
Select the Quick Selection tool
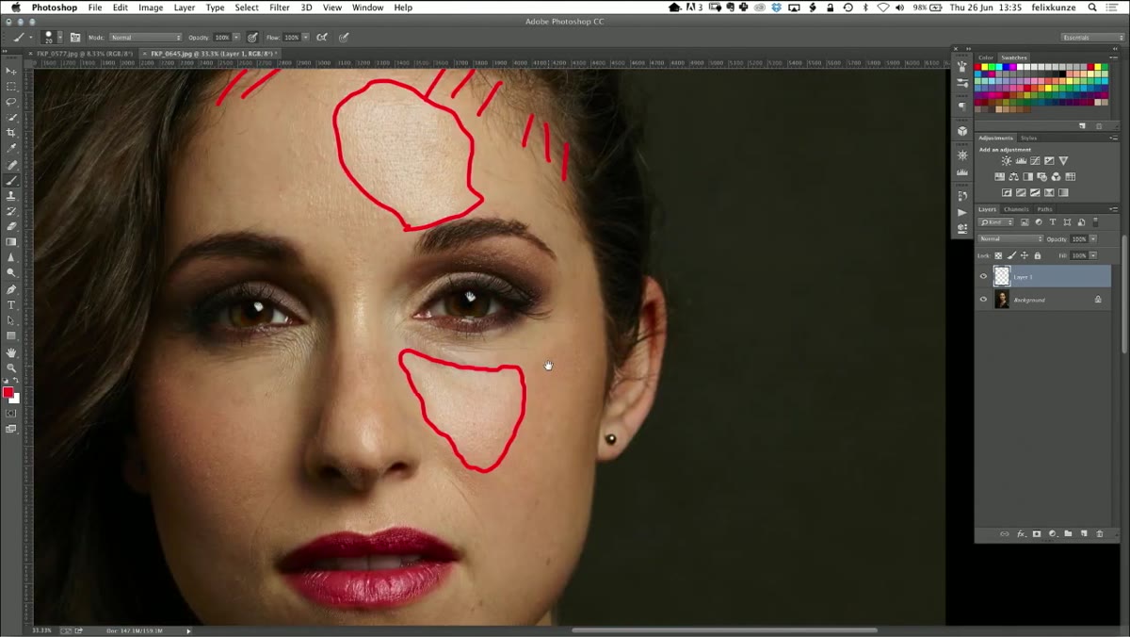click(11, 117)
